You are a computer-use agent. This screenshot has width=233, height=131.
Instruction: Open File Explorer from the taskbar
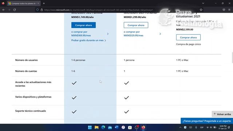coord(96,127)
